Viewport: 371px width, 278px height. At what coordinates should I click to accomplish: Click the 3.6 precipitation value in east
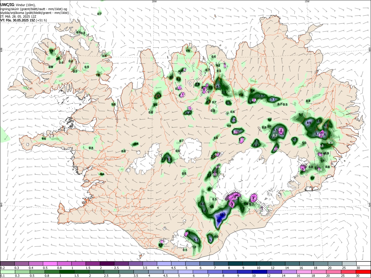pyautogui.click(x=319, y=120)
